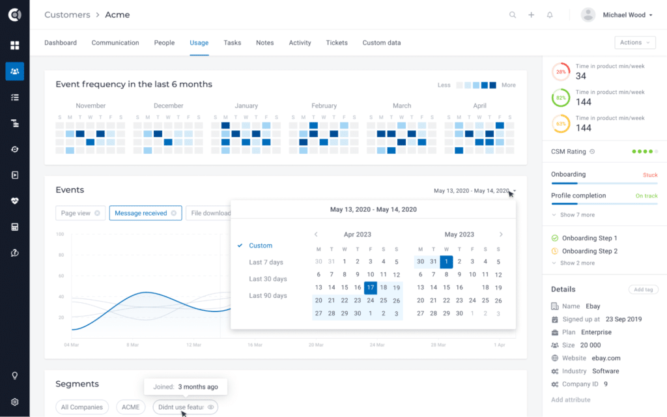
Task: Click the dashboard grid icon in sidebar
Action: [x=14, y=45]
